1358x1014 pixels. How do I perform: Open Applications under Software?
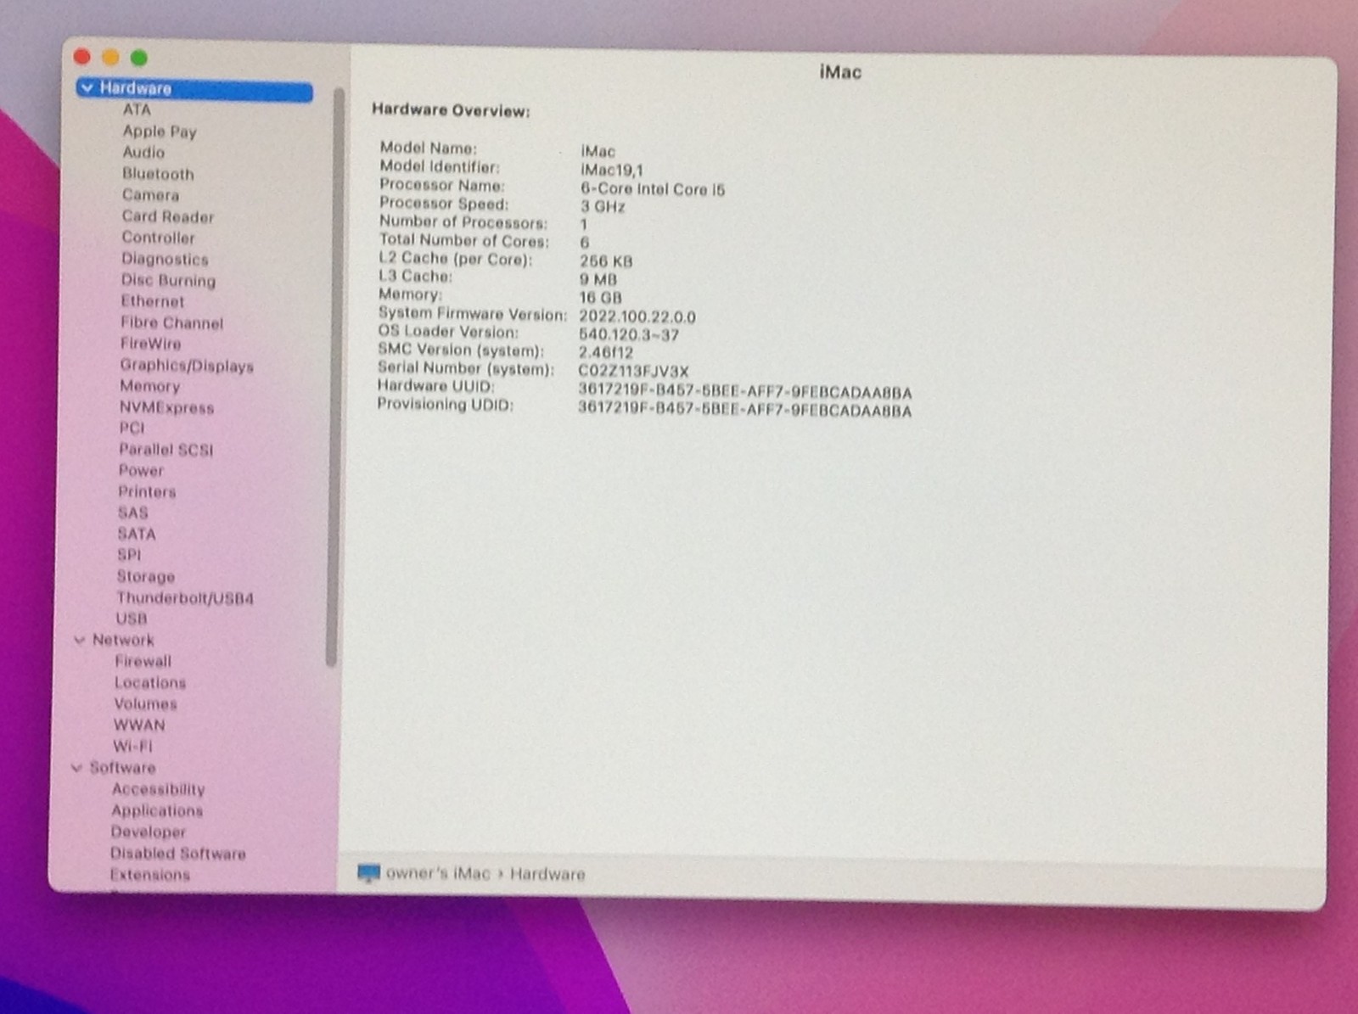pyautogui.click(x=157, y=811)
